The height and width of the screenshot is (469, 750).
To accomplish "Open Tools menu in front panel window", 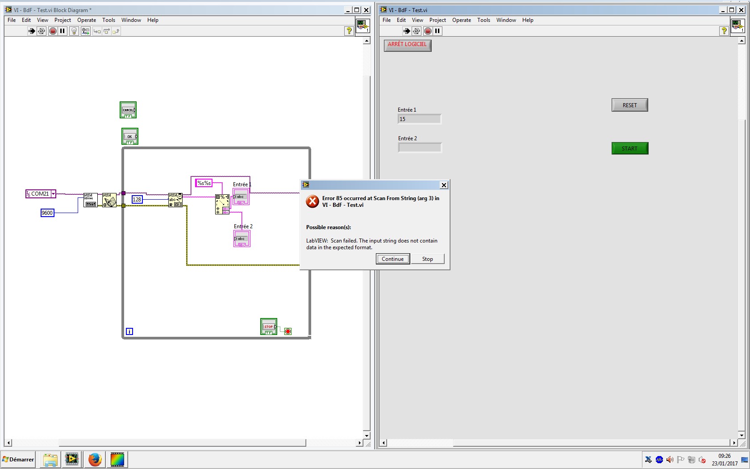I will coord(483,20).
